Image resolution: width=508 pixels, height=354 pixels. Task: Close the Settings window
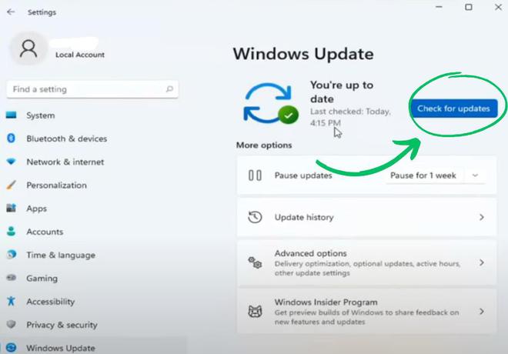click(498, 7)
